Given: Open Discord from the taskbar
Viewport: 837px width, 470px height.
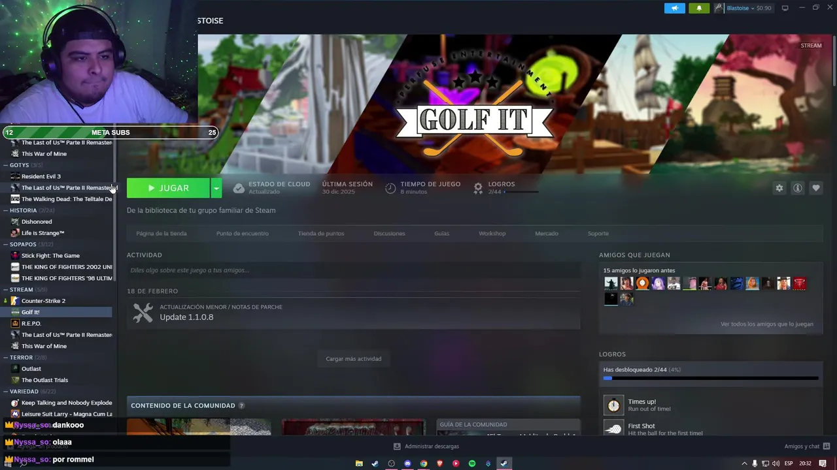Looking at the screenshot, I should [x=407, y=463].
